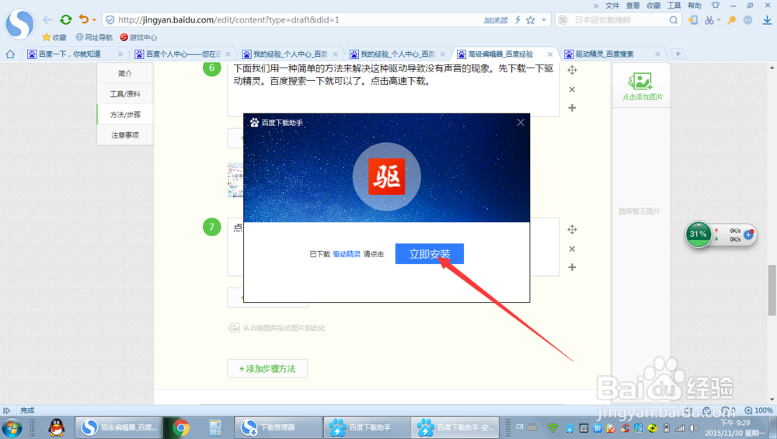This screenshot has width=777, height=439.
Task: Select 简介 in sidebar
Action: 125,73
